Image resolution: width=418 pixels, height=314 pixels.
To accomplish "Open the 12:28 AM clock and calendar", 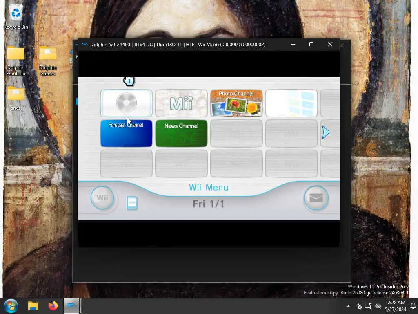I will 395,306.
